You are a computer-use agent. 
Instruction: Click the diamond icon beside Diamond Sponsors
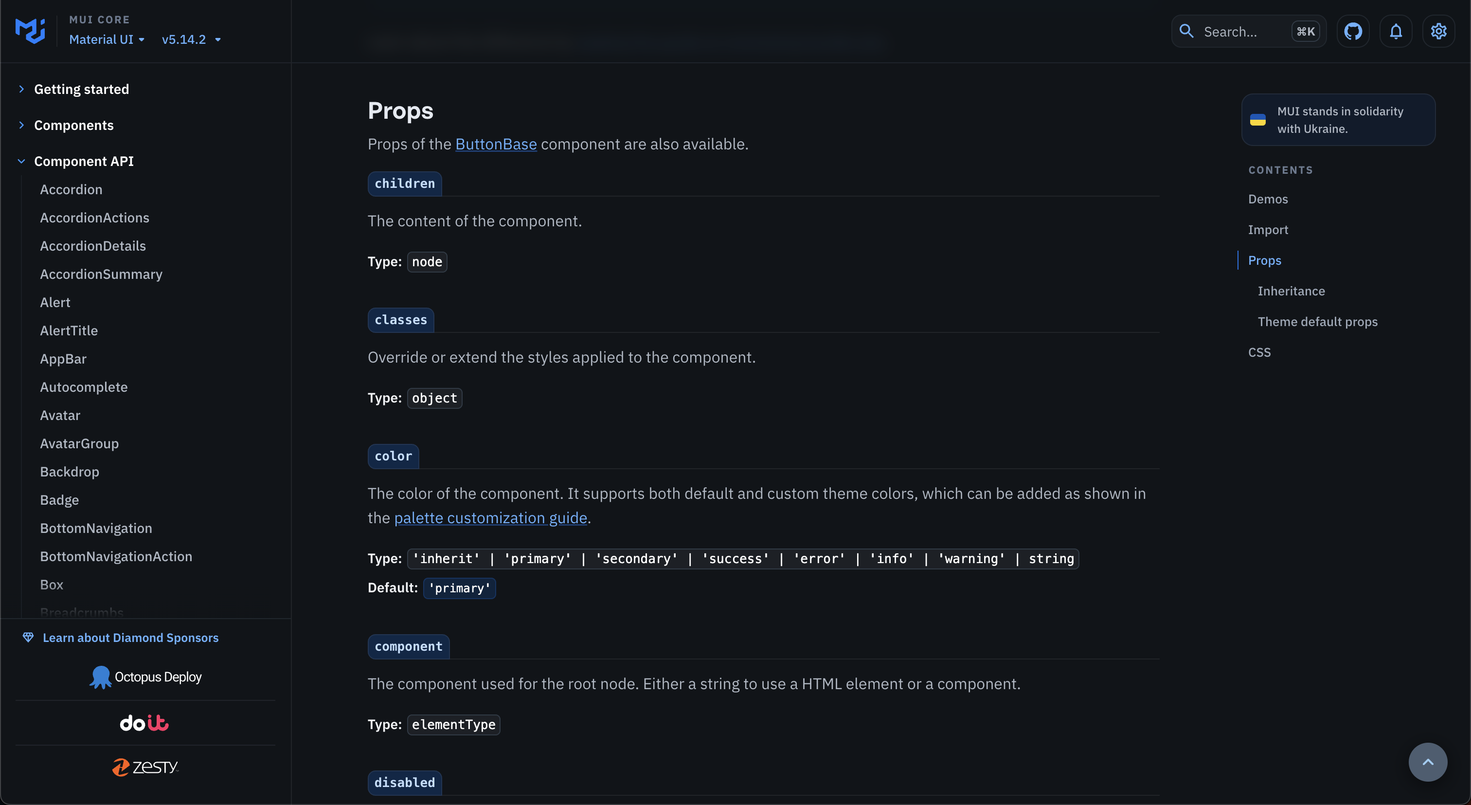29,637
